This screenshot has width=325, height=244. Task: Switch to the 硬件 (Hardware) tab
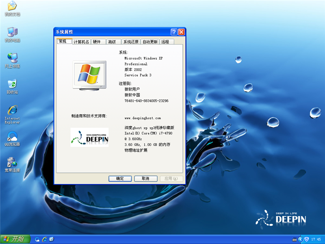[97, 42]
